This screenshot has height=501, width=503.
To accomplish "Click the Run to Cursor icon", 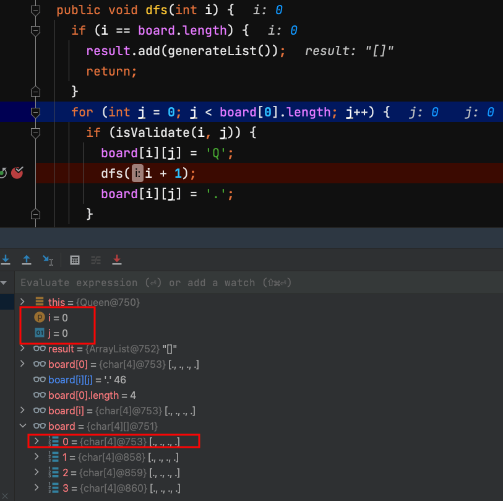I will coord(48,260).
